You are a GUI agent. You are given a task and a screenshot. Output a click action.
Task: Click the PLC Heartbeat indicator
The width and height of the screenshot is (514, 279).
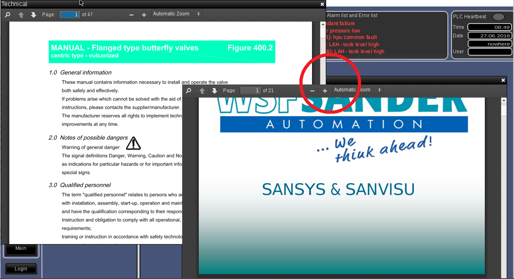(x=498, y=17)
